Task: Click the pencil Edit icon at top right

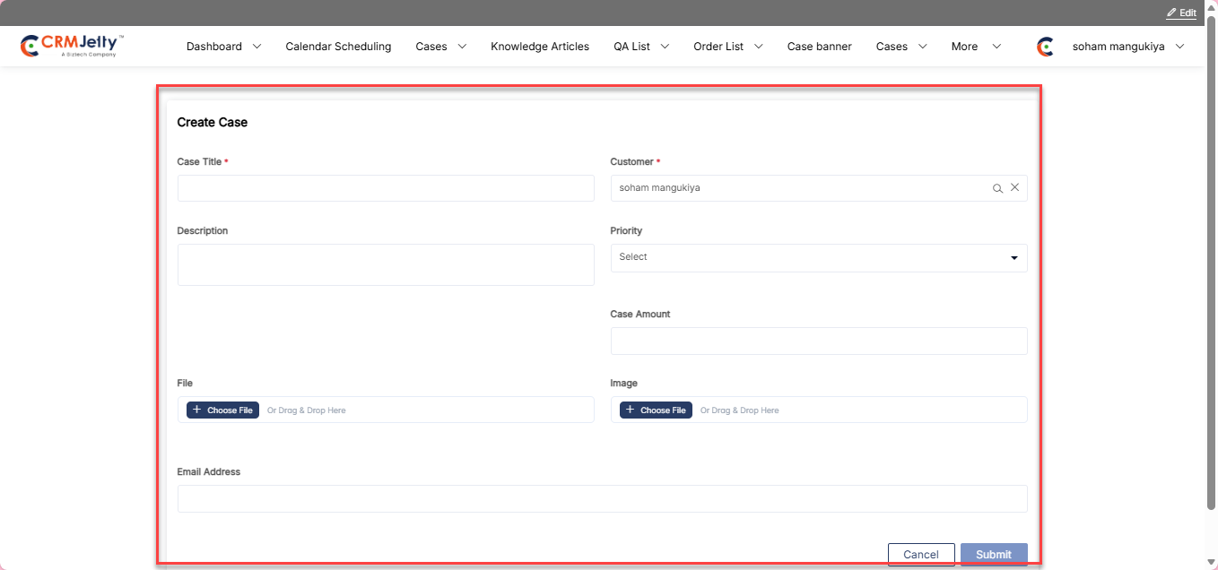Action: pyautogui.click(x=1171, y=13)
